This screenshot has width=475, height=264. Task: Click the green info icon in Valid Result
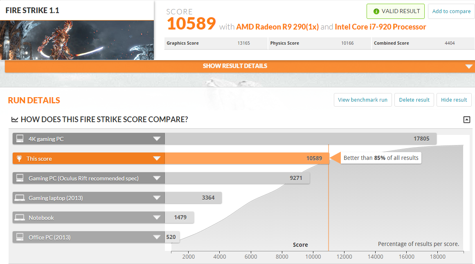(376, 11)
